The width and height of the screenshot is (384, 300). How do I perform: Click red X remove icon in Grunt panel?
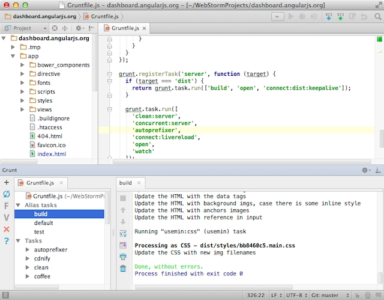(x=7, y=229)
